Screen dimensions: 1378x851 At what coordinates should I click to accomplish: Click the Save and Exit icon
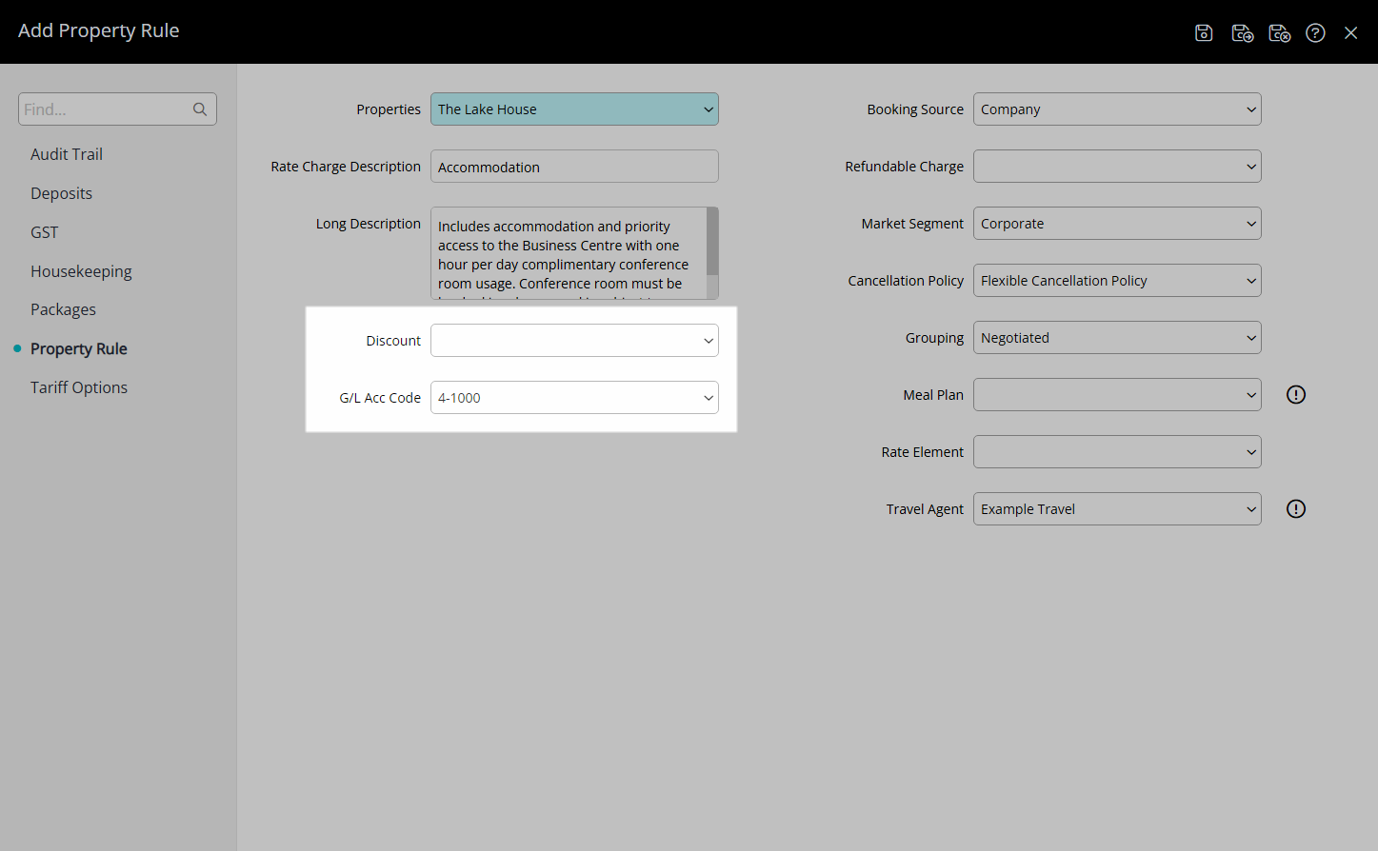[x=1279, y=33]
